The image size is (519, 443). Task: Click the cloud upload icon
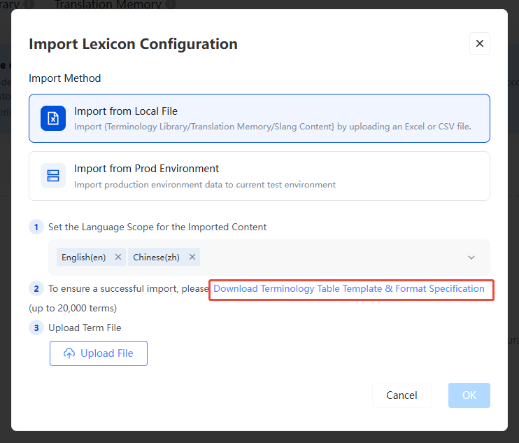point(69,353)
